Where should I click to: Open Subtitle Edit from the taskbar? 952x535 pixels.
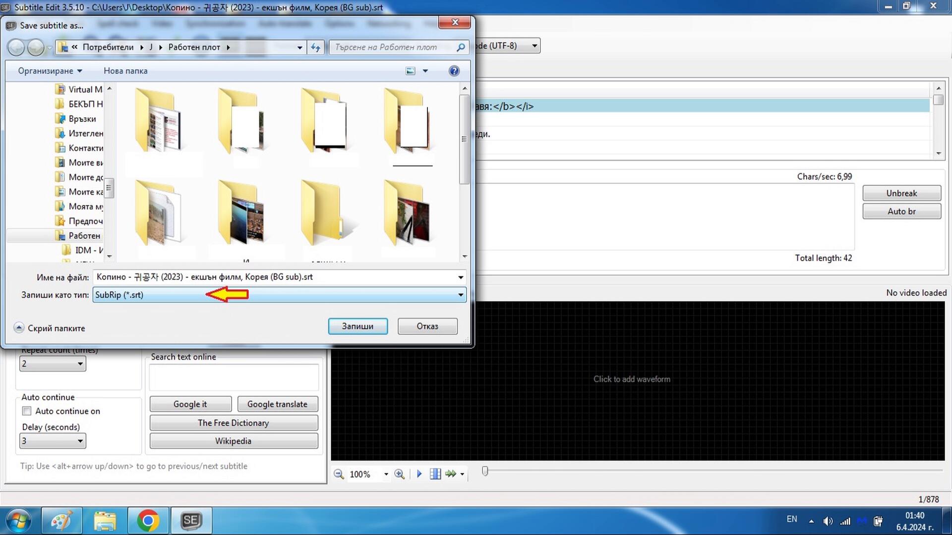(x=191, y=521)
